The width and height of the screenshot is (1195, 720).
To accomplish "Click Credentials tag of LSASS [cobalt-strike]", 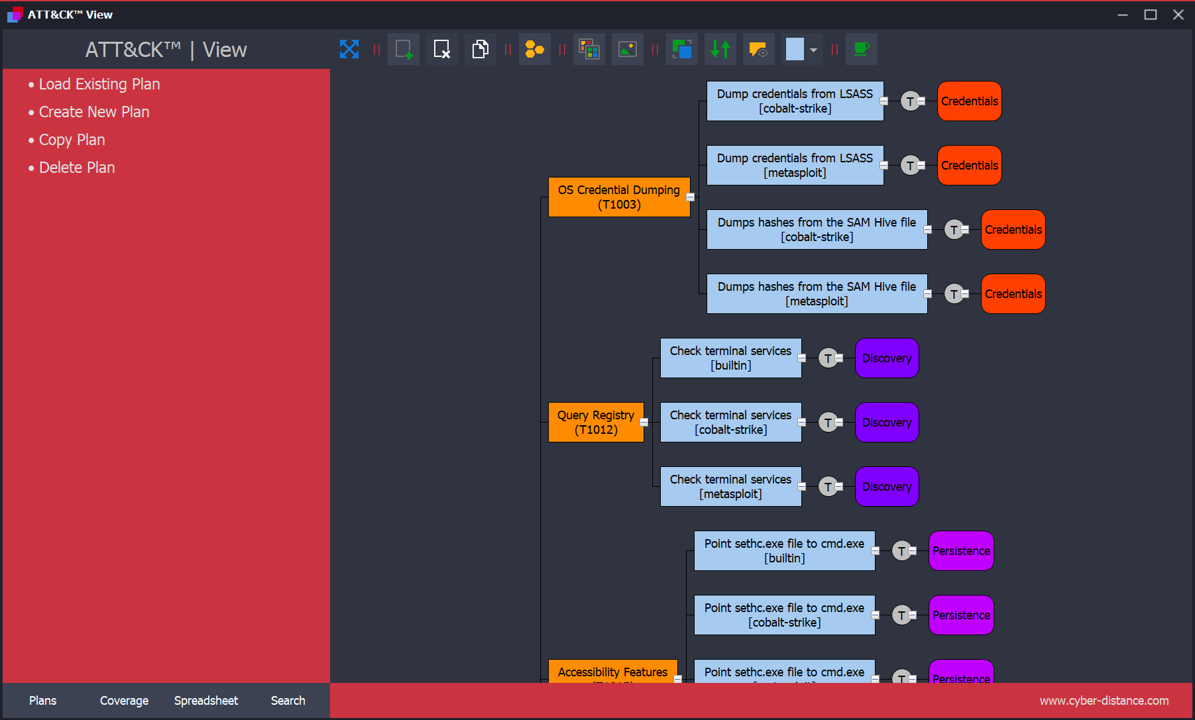I will [x=970, y=101].
